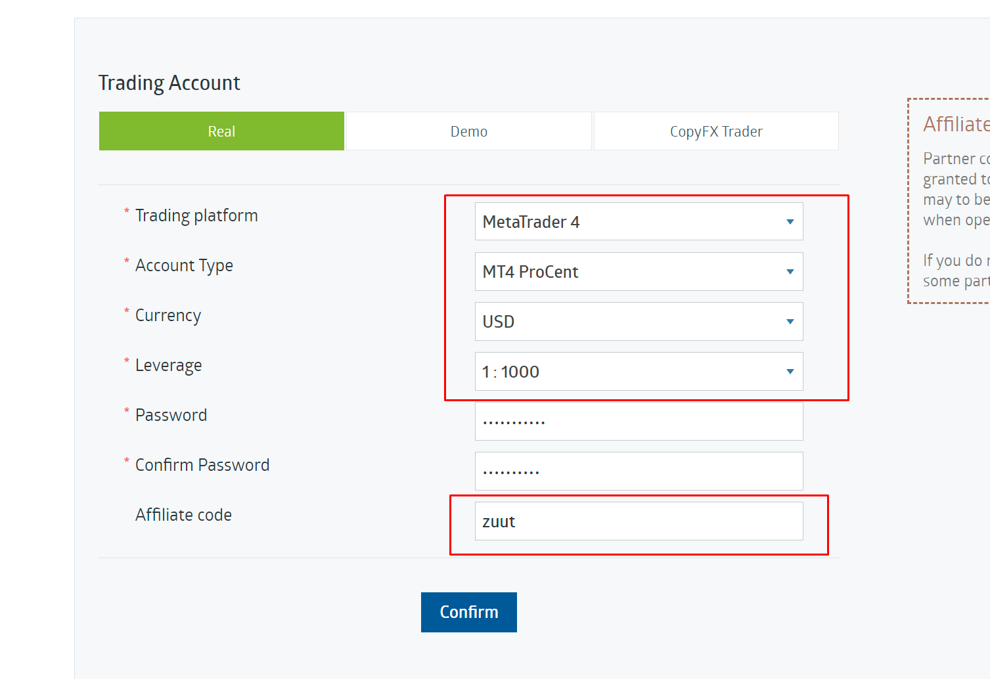This screenshot has height=679, width=990.
Task: Open the CopyFX Trader tab
Action: [x=715, y=131]
